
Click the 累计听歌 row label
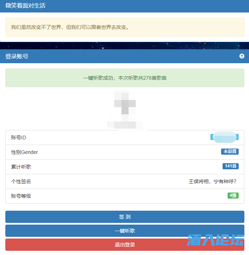click(x=21, y=167)
